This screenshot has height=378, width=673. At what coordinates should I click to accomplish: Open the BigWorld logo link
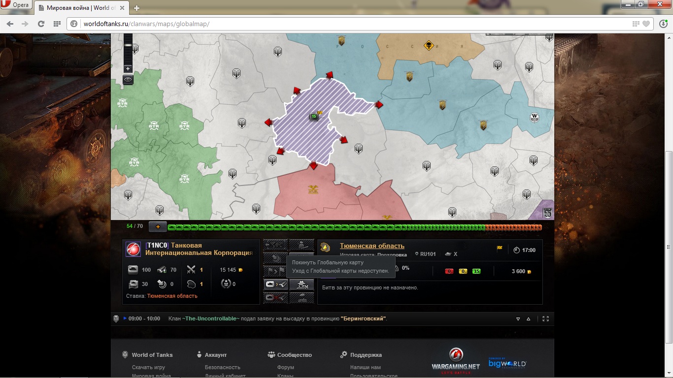point(507,363)
